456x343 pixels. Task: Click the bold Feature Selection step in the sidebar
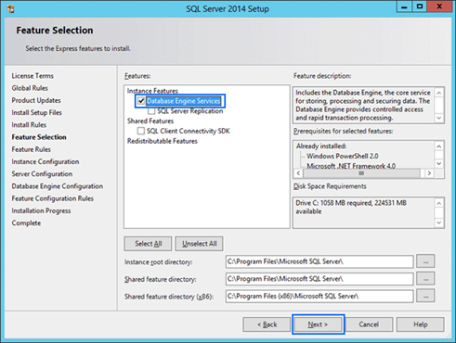pos(39,137)
